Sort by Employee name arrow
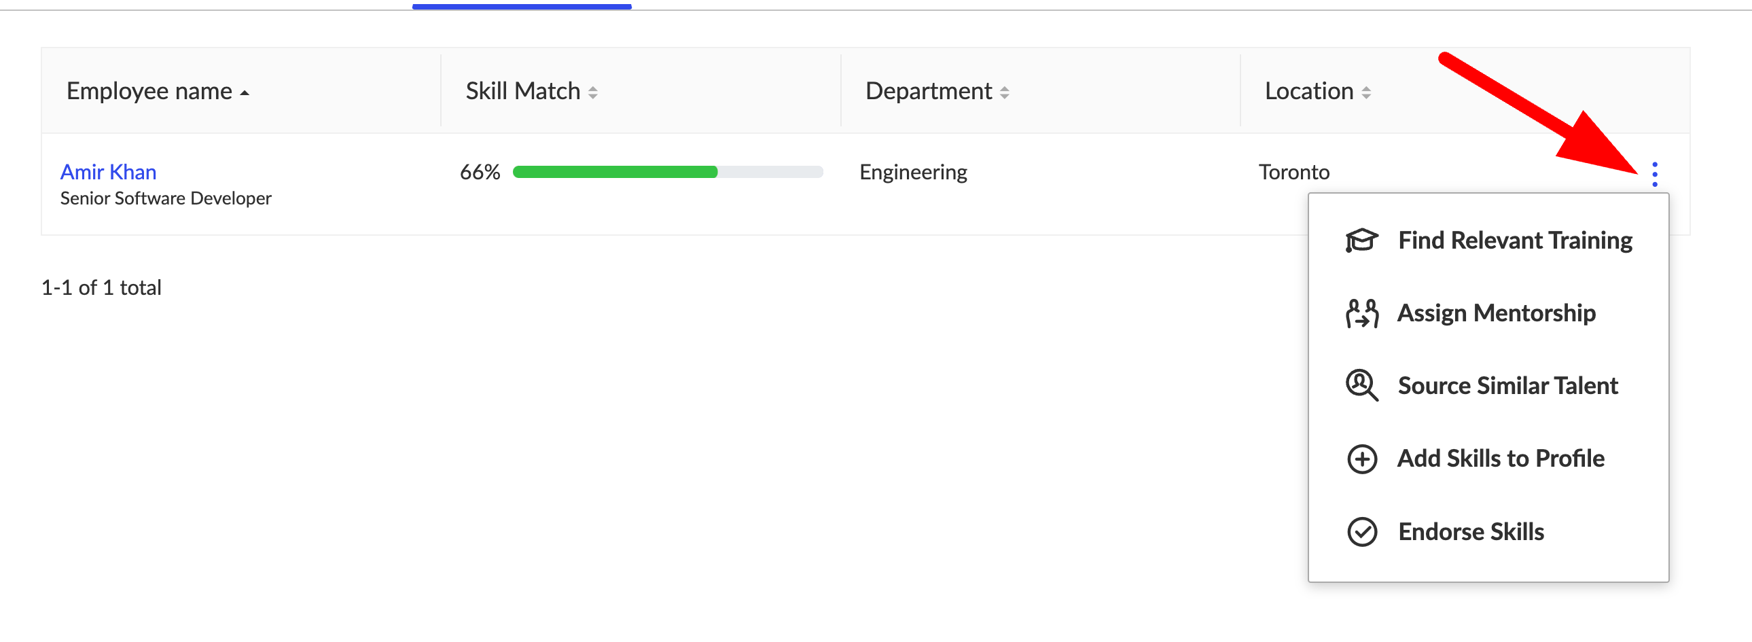 245,92
